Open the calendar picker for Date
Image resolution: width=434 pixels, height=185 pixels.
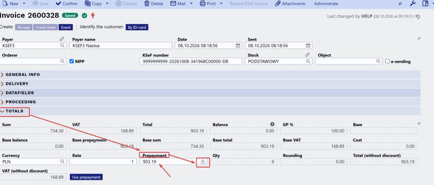[238, 46]
